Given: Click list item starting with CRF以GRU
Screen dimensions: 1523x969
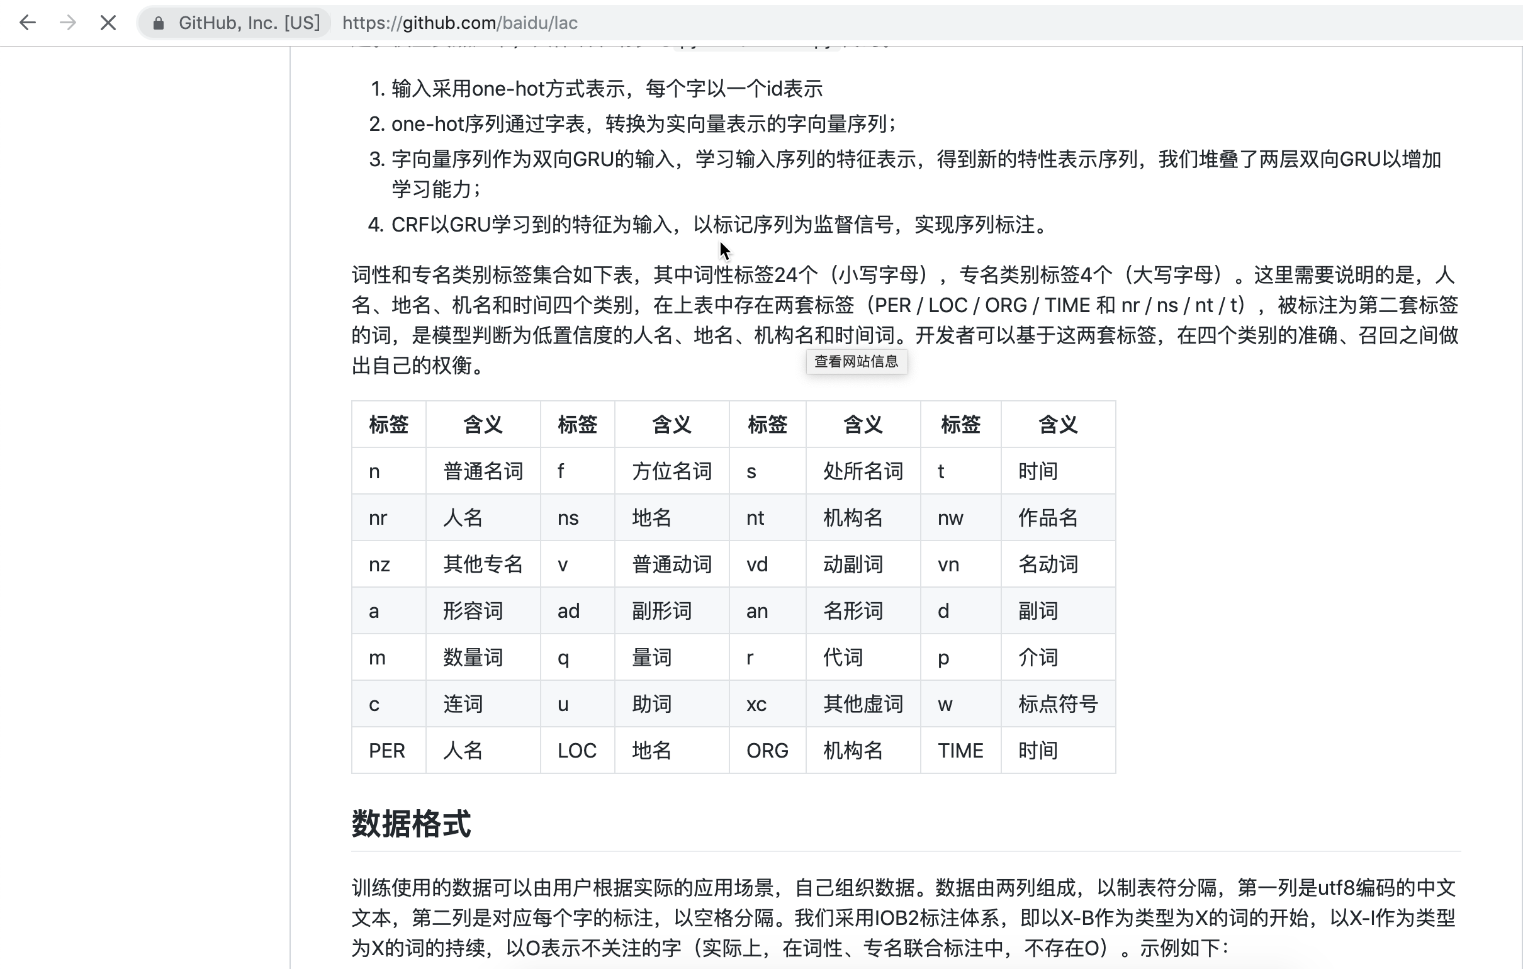Looking at the screenshot, I should [x=719, y=225].
